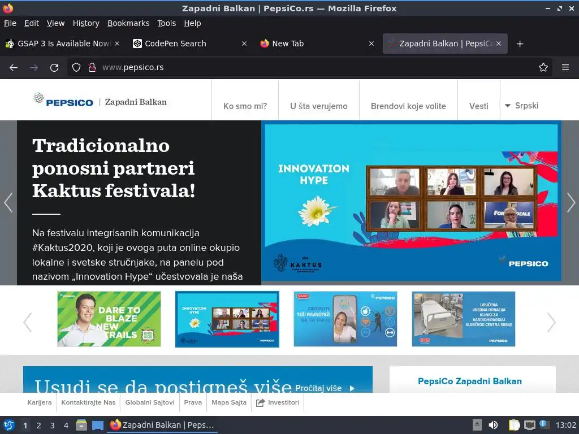Open the Help menu
The width and height of the screenshot is (579, 434).
click(x=192, y=23)
